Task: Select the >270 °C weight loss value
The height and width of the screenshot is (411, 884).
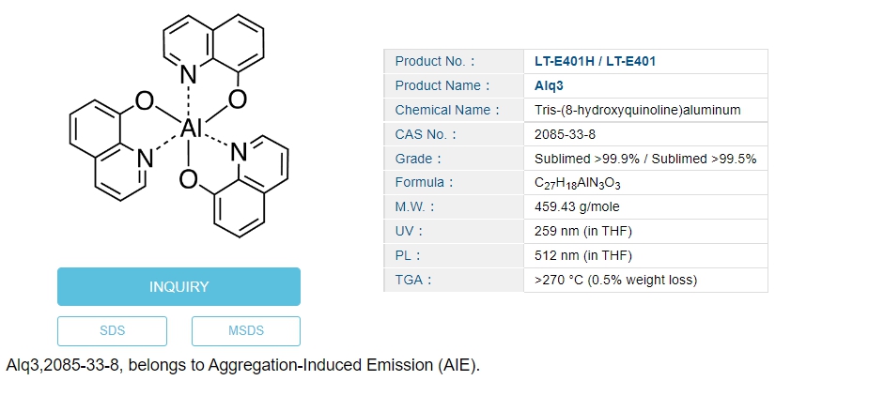Action: (615, 280)
